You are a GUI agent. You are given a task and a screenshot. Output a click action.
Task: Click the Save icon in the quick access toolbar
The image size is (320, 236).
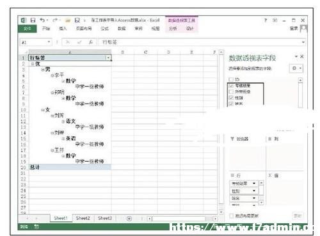[x=33, y=20]
